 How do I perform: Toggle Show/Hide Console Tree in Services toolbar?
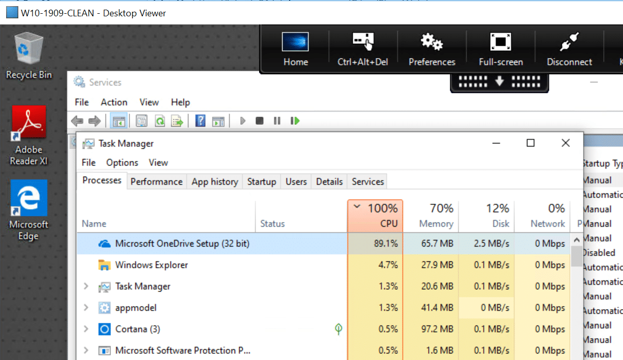click(x=119, y=121)
